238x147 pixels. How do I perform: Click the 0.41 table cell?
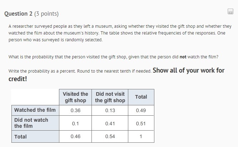(110, 124)
